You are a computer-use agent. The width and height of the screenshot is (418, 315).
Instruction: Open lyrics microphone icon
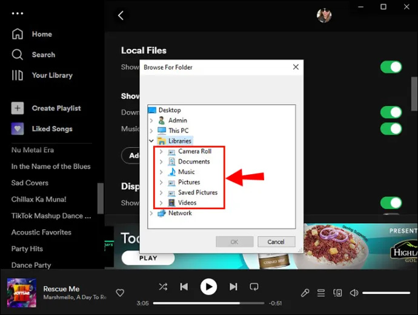coord(305,293)
